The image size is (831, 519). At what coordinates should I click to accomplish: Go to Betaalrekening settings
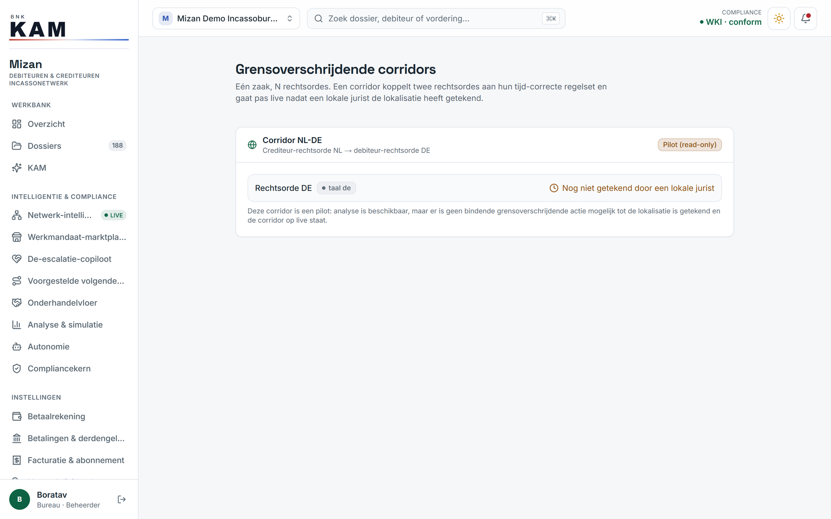[69, 416]
